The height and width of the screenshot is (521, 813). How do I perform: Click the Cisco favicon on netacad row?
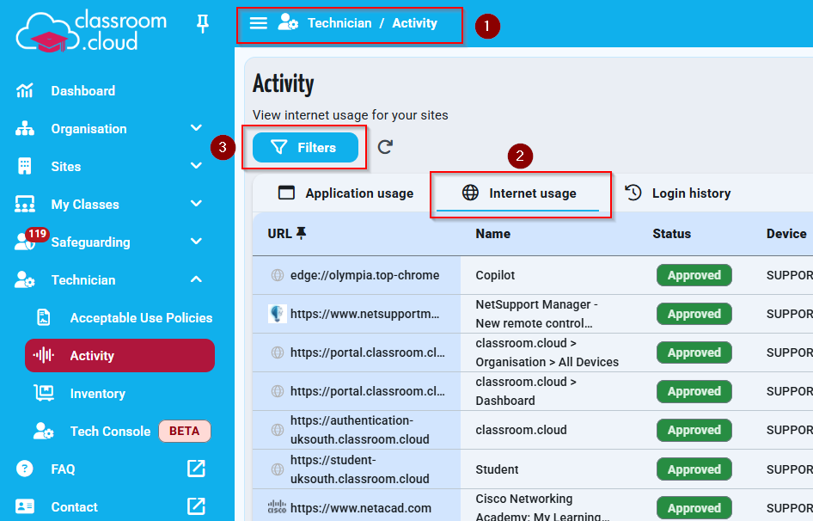[x=277, y=507]
